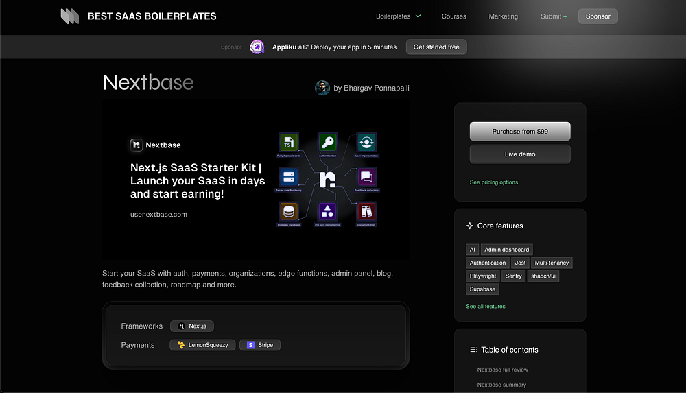
Task: Follow the See pricing options link
Action: point(493,182)
